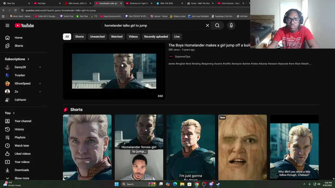The width and height of the screenshot is (335, 188).
Task: Select the All filter chip
Action: (x=67, y=37)
